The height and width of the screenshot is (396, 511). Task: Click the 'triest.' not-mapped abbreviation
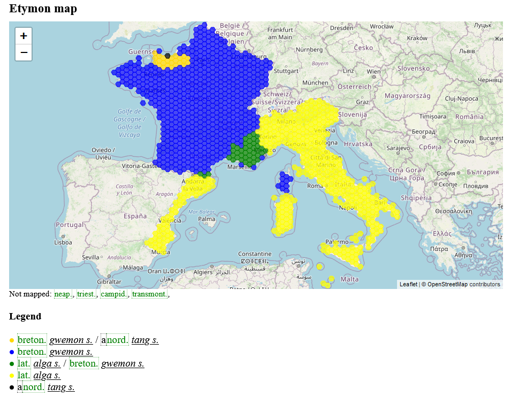86,294
